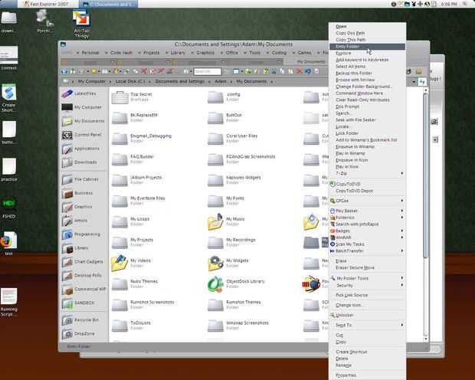475x380 pixels.
Task: Open Programming sidebar folder
Action: pos(81,234)
